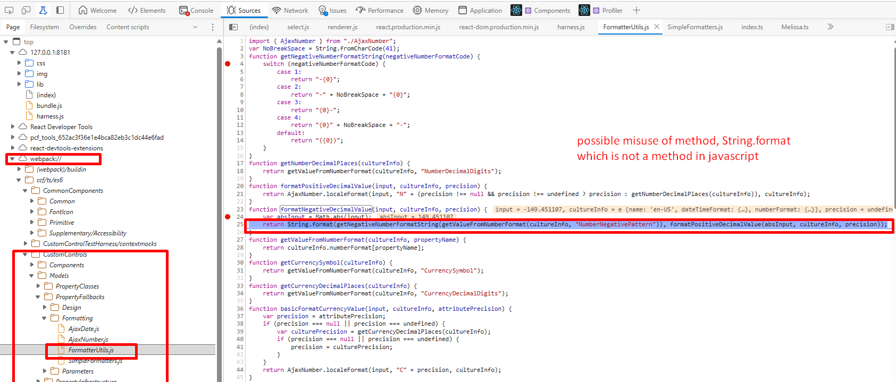Image resolution: width=896 pixels, height=382 pixels.
Task: Switch to the Console tab
Action: click(196, 10)
